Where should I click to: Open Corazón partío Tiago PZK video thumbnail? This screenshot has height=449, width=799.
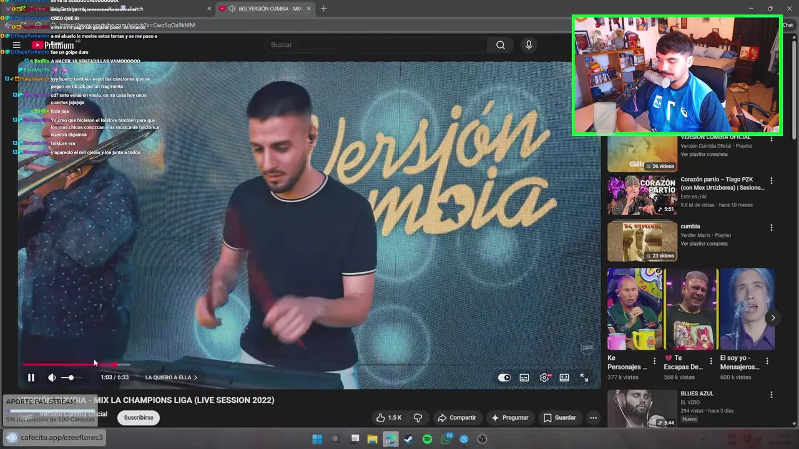(642, 195)
